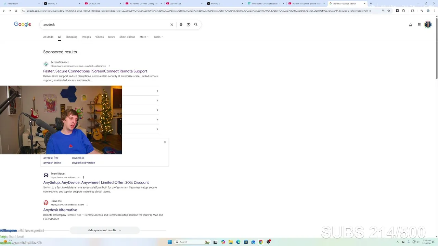
Task: Switch to Chrome in the taskbar
Action: click(x=261, y=242)
